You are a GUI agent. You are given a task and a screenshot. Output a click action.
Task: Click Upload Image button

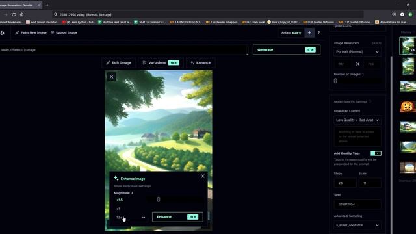tap(64, 33)
